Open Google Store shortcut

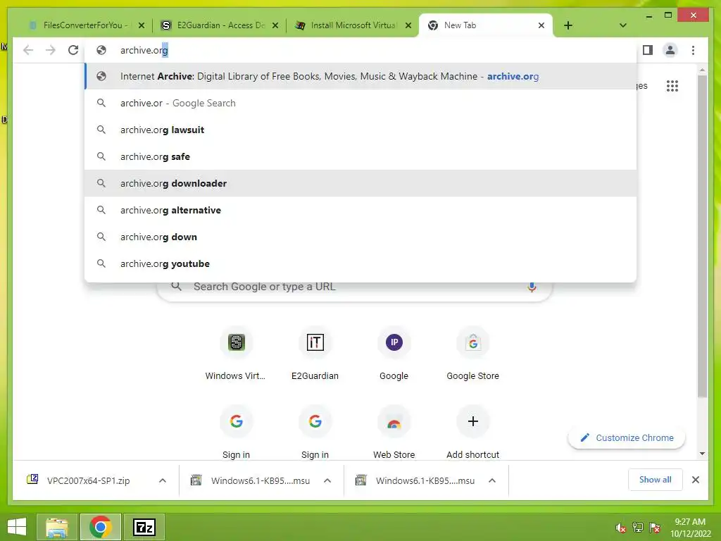(472, 354)
